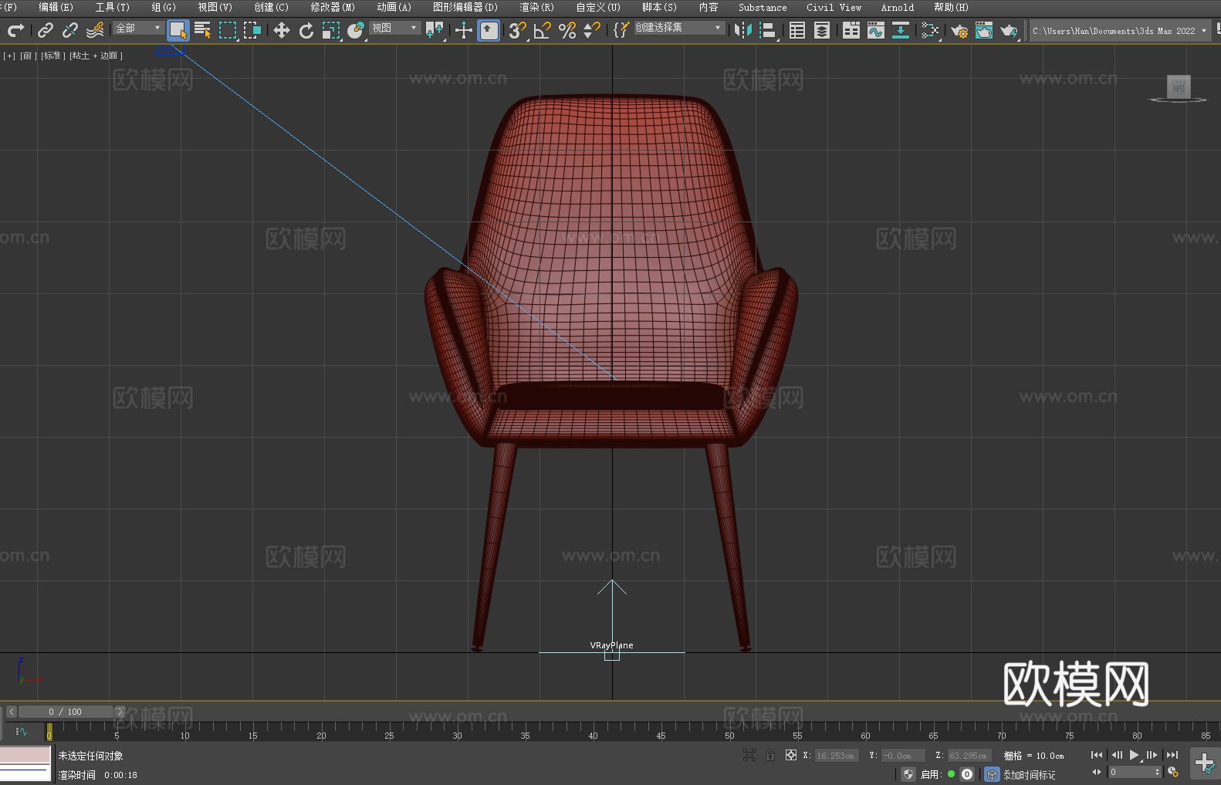The image size is (1221, 785).
Task: Toggle the Window/Crossing selection mode
Action: (x=252, y=30)
